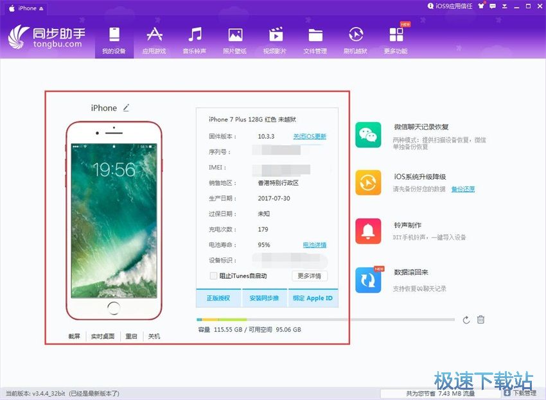This screenshot has width=546, height=400.
Task: Open the 电池详情 battery details link
Action: (x=315, y=245)
